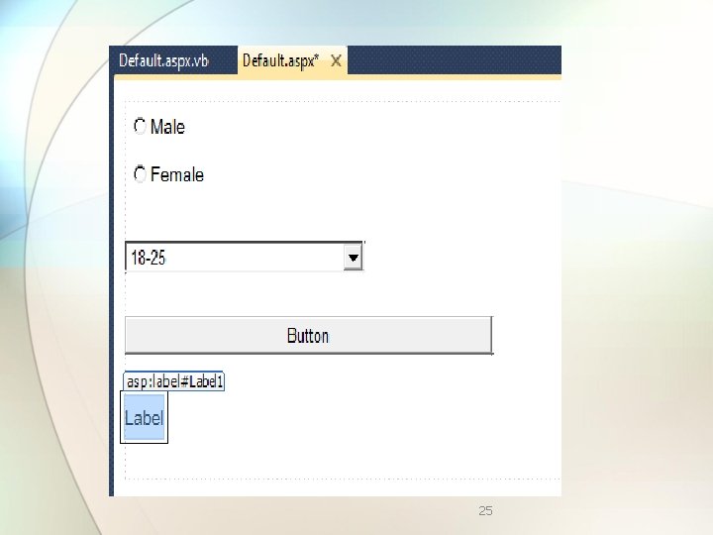Viewport: 713px width, 535px height.
Task: Select the Label control on the page
Action: (x=145, y=418)
